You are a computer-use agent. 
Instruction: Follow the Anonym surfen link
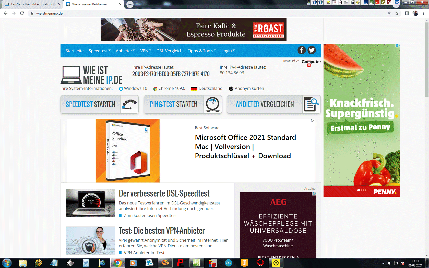(249, 88)
